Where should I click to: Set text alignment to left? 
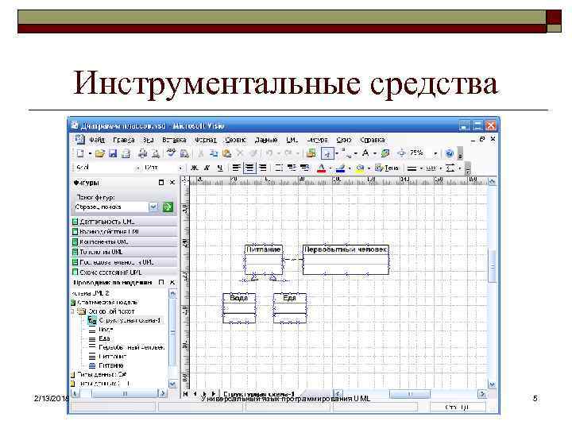[237, 168]
